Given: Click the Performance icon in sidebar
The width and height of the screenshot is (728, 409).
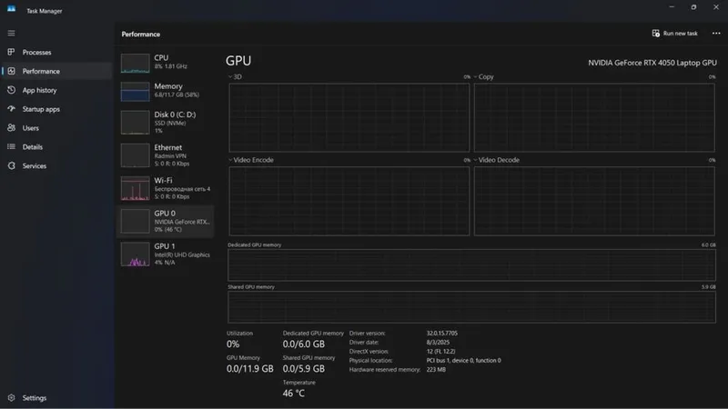Looking at the screenshot, I should (11, 71).
